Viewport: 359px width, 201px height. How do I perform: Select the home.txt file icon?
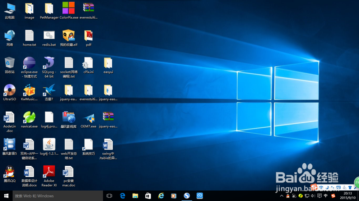pyautogui.click(x=29, y=38)
